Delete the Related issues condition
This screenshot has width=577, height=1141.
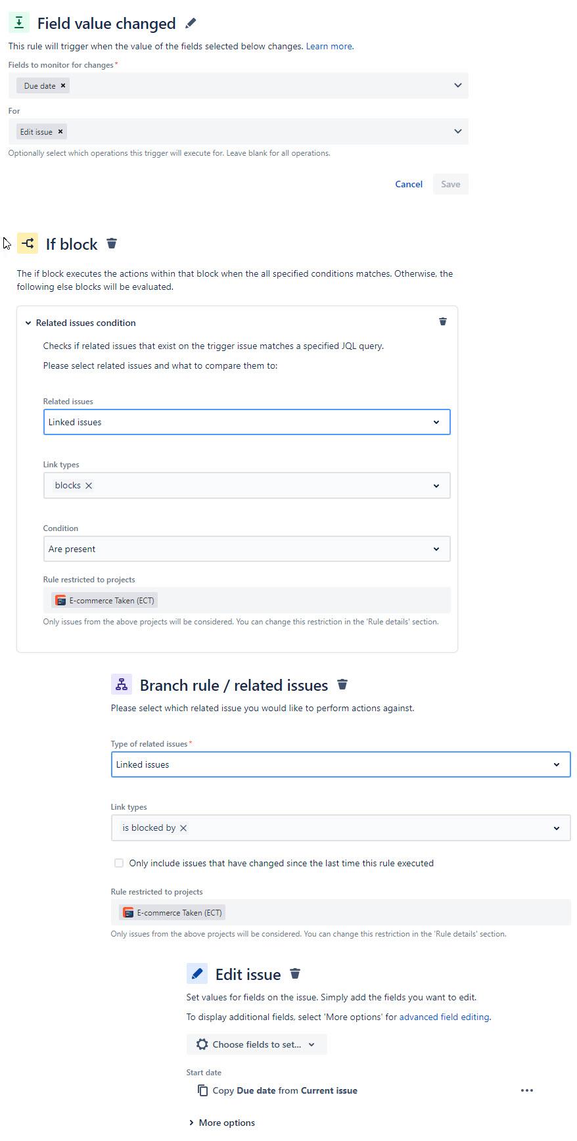coord(443,322)
